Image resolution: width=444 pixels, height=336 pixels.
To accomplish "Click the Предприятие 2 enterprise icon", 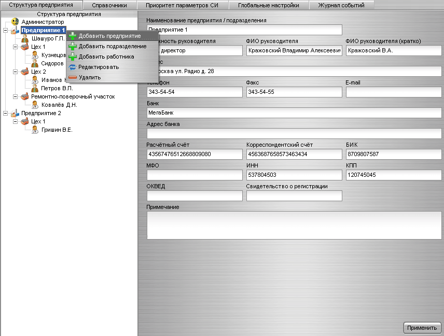I will 15,113.
